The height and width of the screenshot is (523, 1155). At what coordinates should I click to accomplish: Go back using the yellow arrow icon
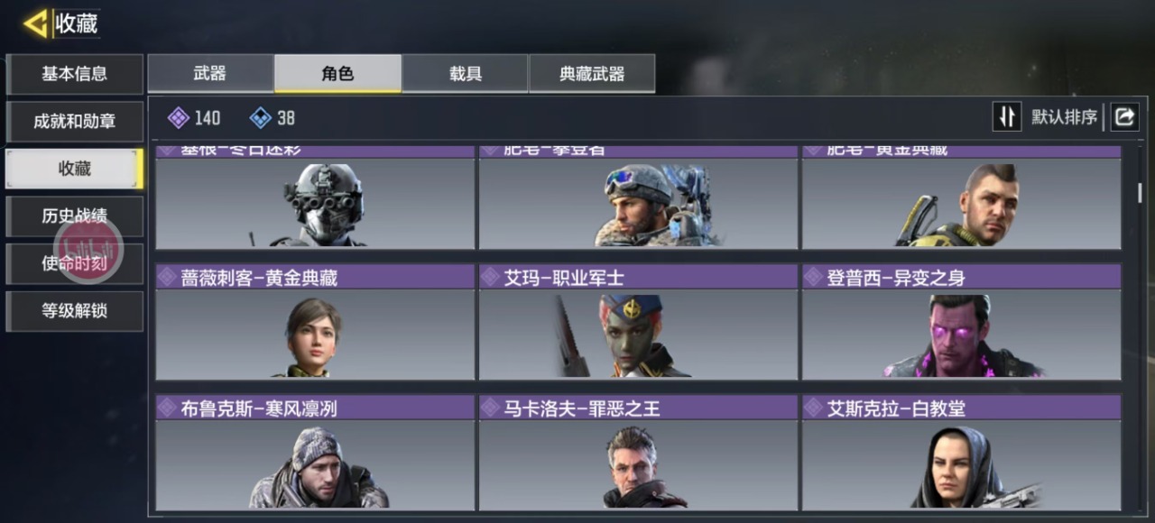pyautogui.click(x=36, y=23)
